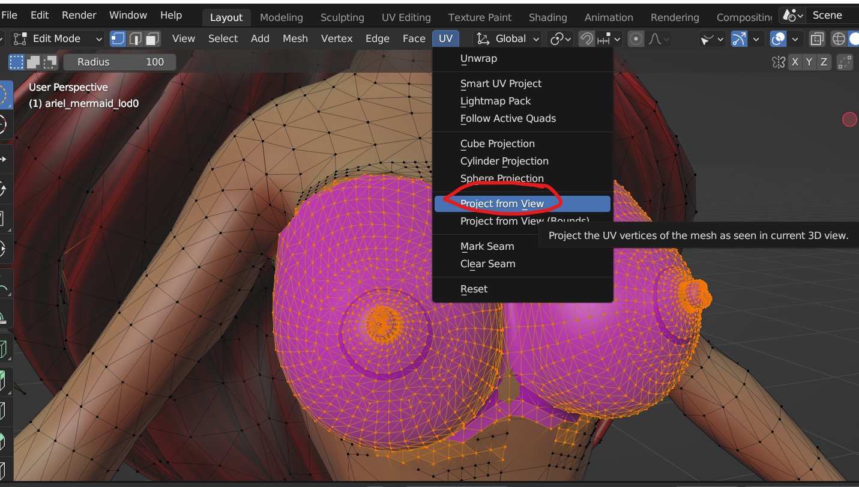Open the Face menu

point(414,39)
